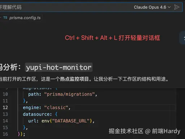Click line number 10 in the gutter

tap(5, 94)
